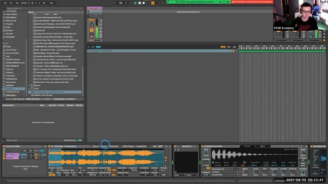Click the Global Amount value in Groove Pool

click(x=80, y=140)
